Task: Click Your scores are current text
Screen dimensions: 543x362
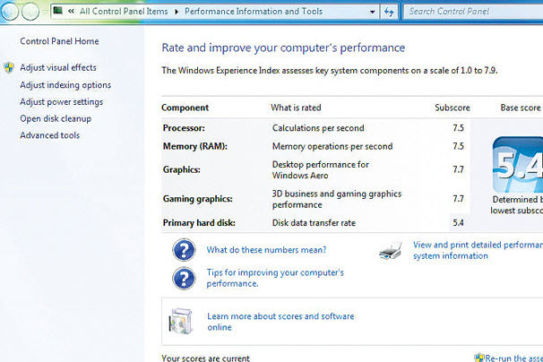Action: pos(206,358)
